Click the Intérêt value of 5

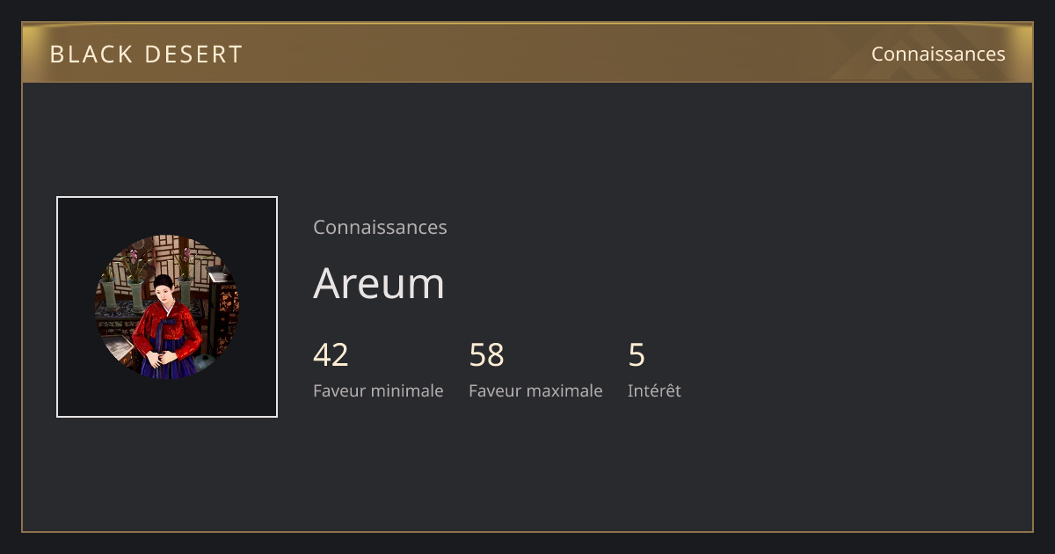point(637,355)
